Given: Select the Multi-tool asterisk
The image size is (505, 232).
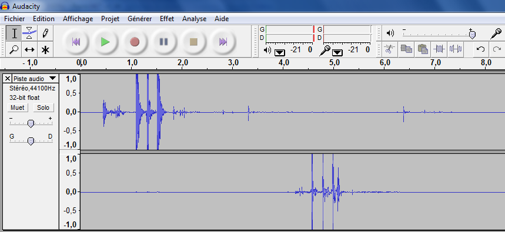Looking at the screenshot, I should [45, 49].
